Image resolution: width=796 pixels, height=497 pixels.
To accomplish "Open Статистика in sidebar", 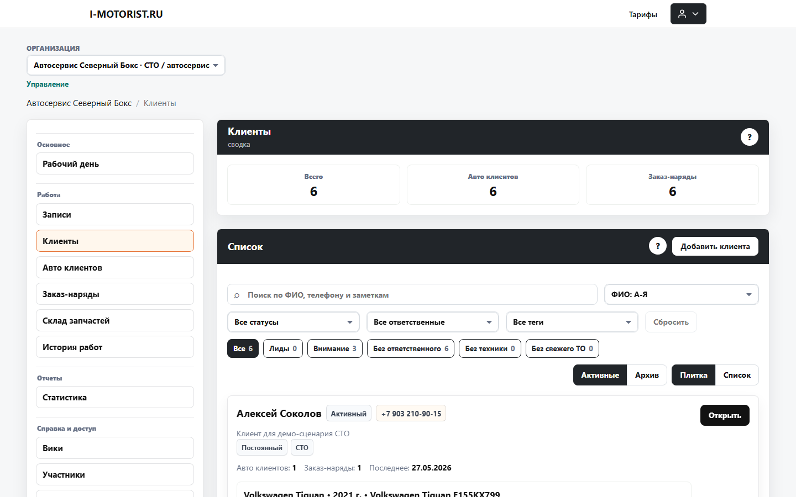I will coord(115,397).
